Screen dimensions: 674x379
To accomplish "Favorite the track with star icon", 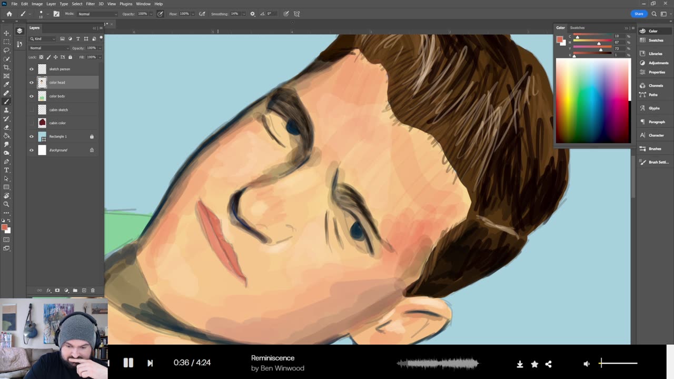I will (534, 364).
